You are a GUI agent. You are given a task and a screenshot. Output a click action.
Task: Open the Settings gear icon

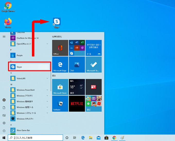point(4,123)
